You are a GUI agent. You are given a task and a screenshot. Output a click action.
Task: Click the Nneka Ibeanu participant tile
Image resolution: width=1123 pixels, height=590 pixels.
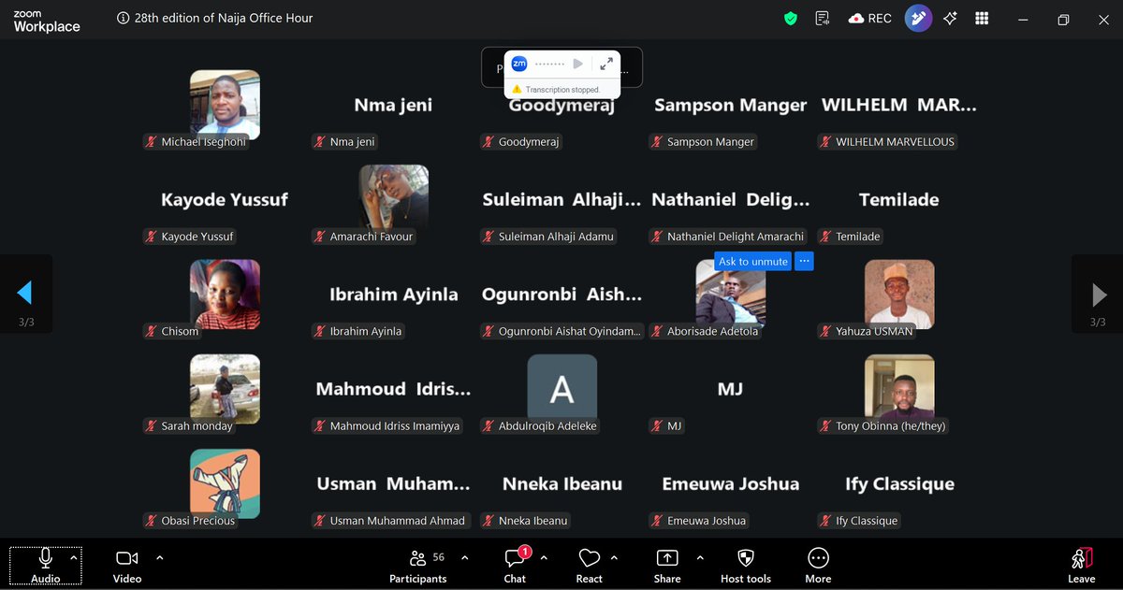click(561, 482)
